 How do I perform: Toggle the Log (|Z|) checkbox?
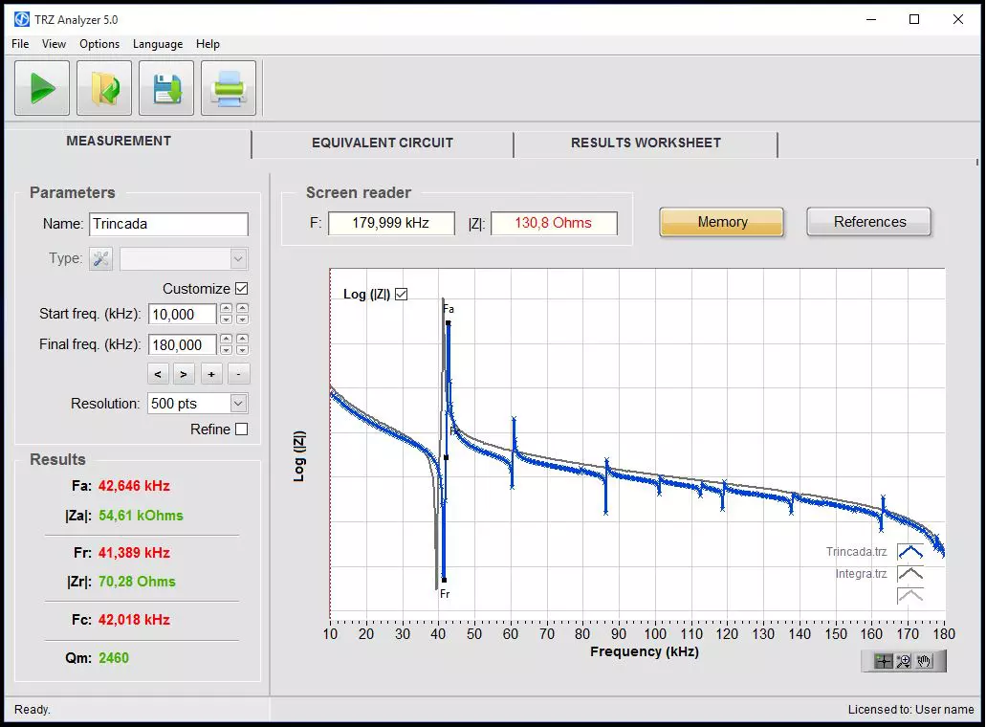coord(402,294)
